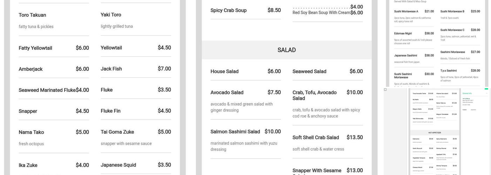Select Spicy Crab Soup
This screenshot has height=175, width=491.
tap(228, 10)
